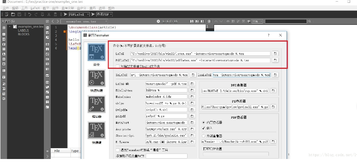Image resolution: width=357 pixels, height=163 pixels.
Task: Browse for the PdfLaTeX executable path
Action: pos(275,60)
